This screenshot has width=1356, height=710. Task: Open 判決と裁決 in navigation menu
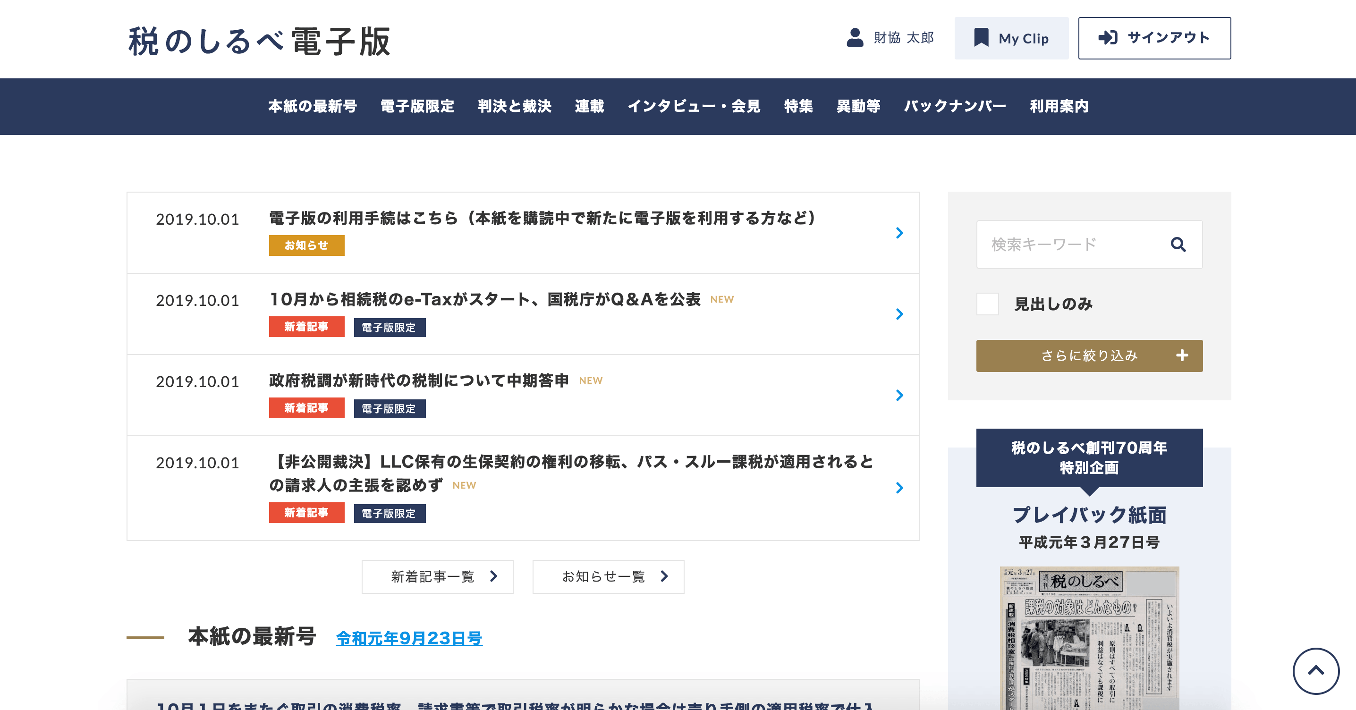point(514,106)
